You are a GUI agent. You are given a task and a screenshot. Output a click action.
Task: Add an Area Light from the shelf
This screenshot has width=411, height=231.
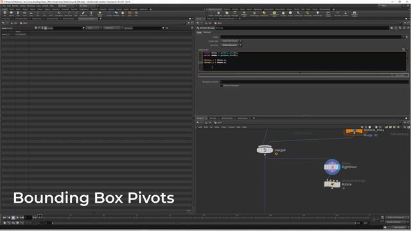[x=235, y=13]
